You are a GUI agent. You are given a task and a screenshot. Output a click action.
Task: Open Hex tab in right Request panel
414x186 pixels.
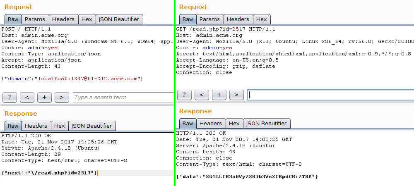262,19
